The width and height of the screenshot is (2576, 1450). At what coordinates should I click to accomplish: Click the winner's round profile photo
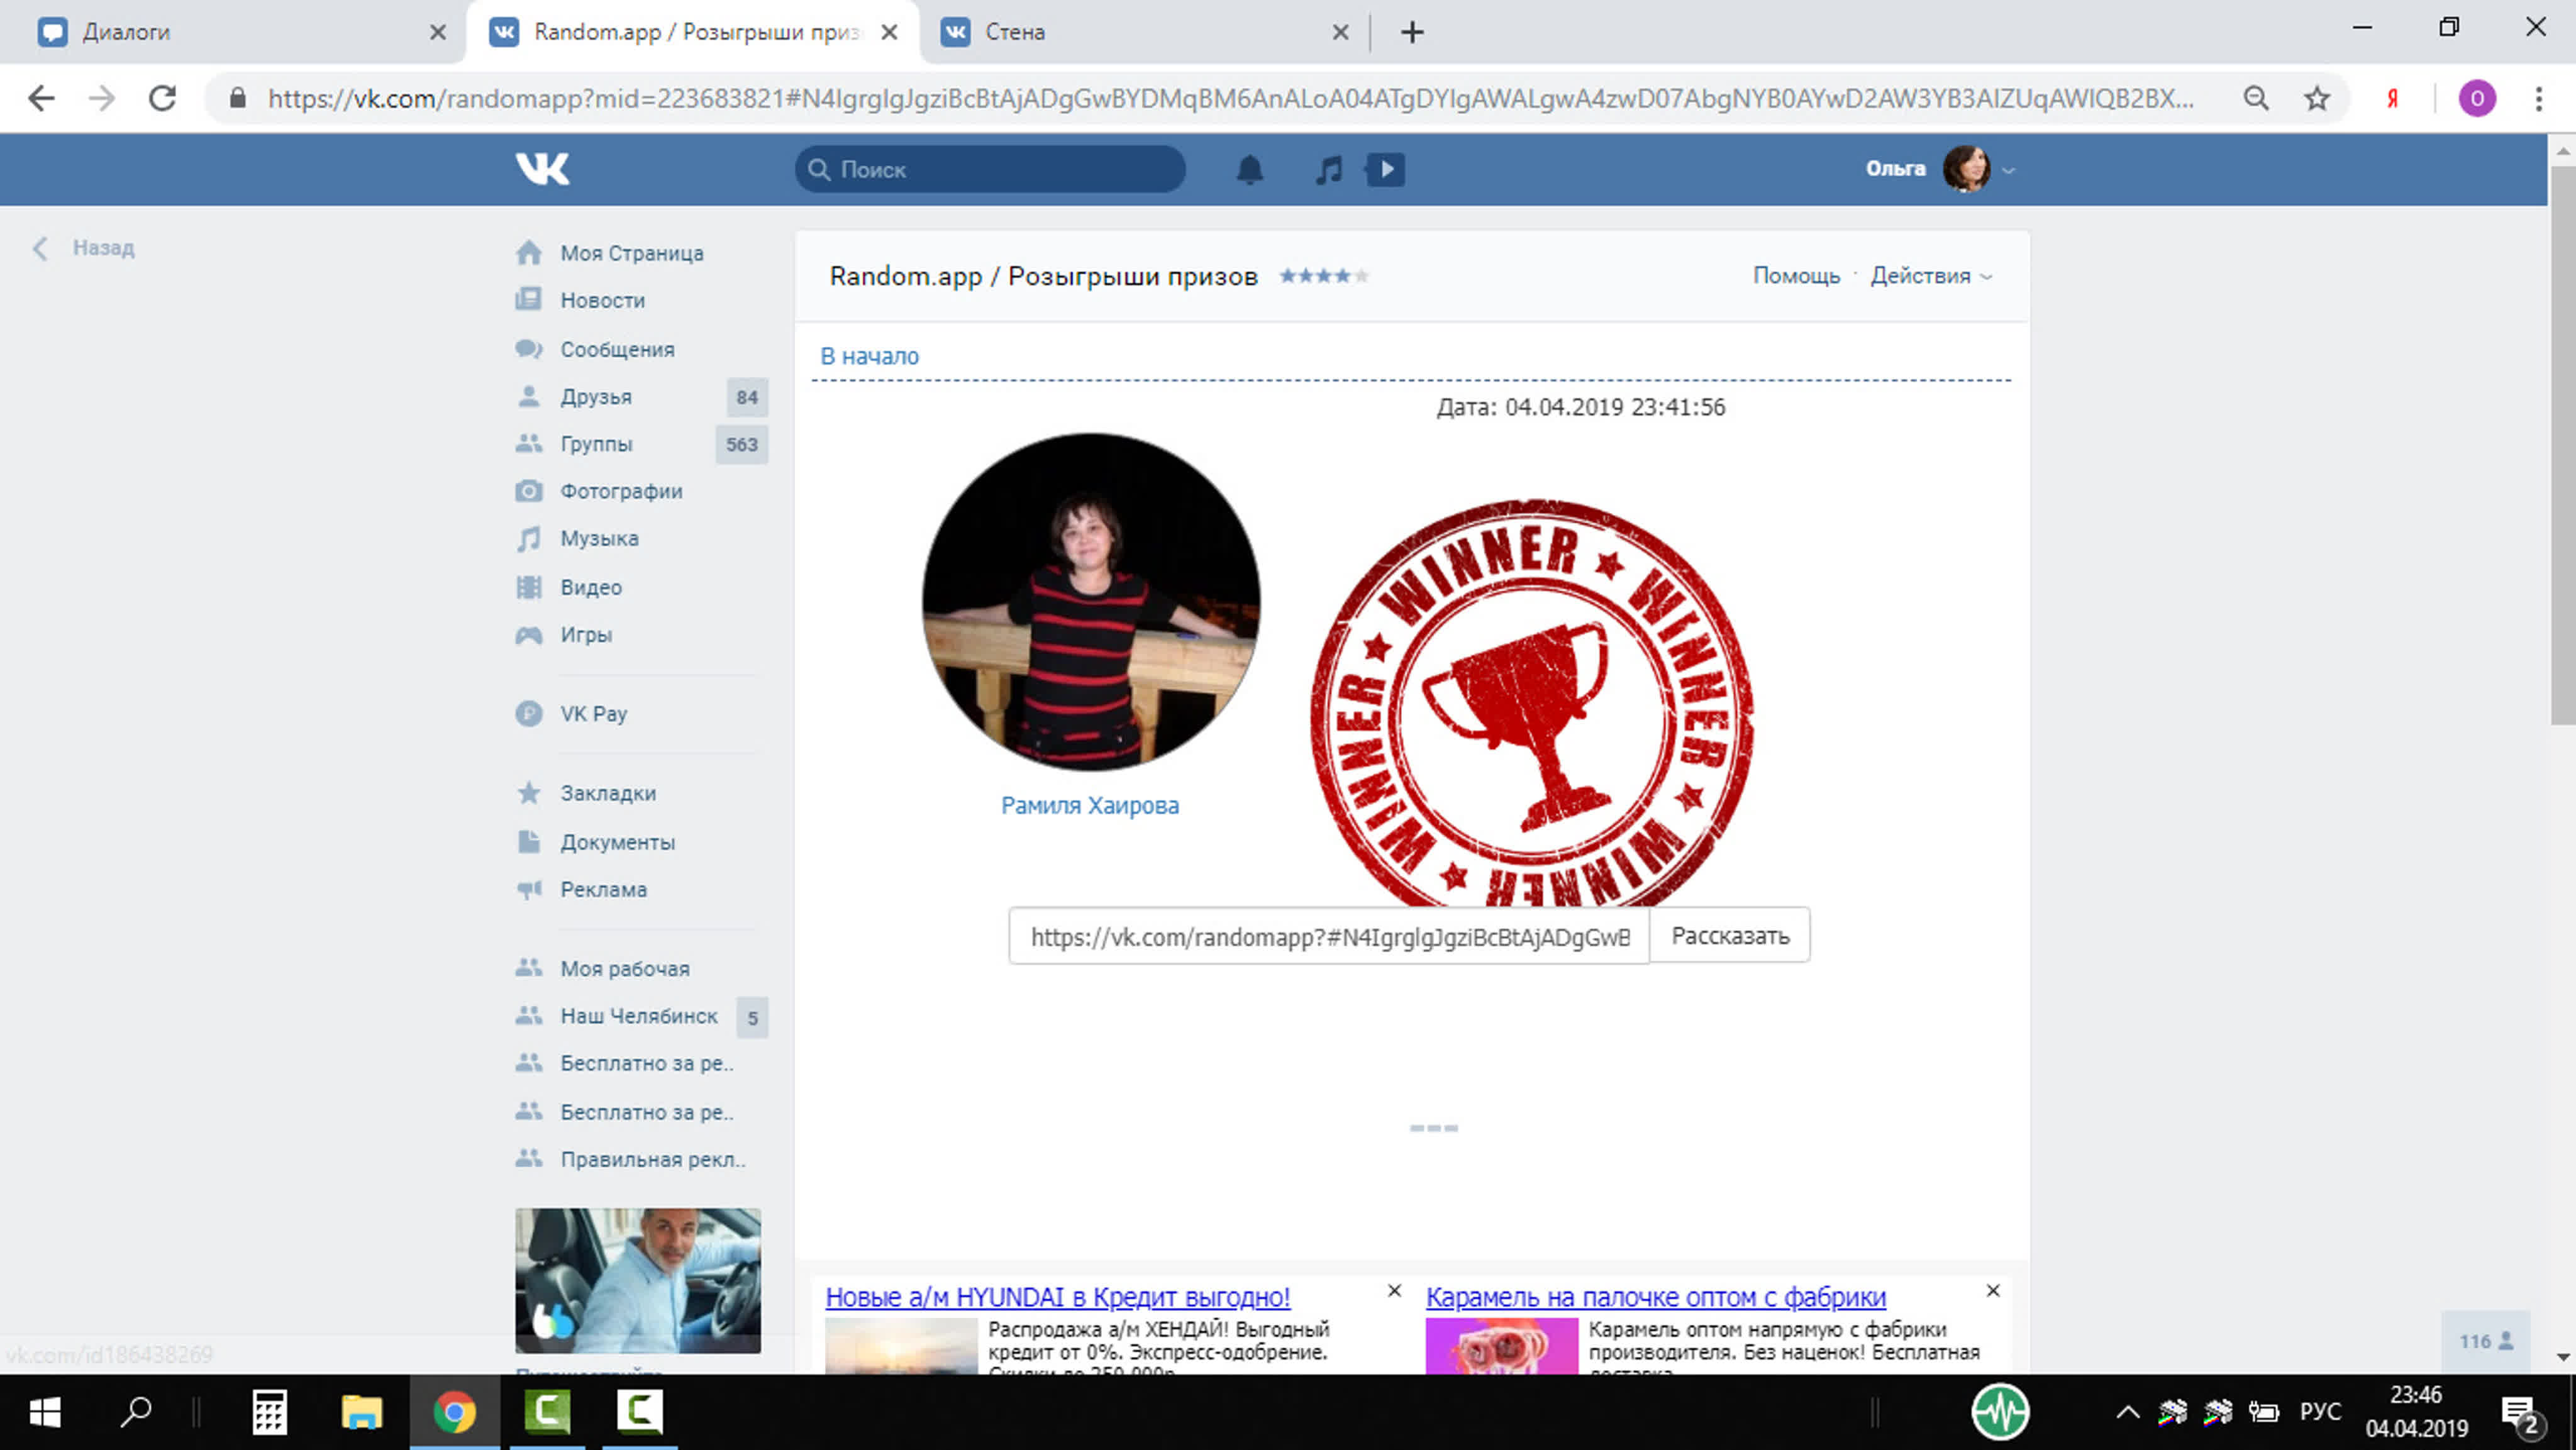coord(1090,601)
